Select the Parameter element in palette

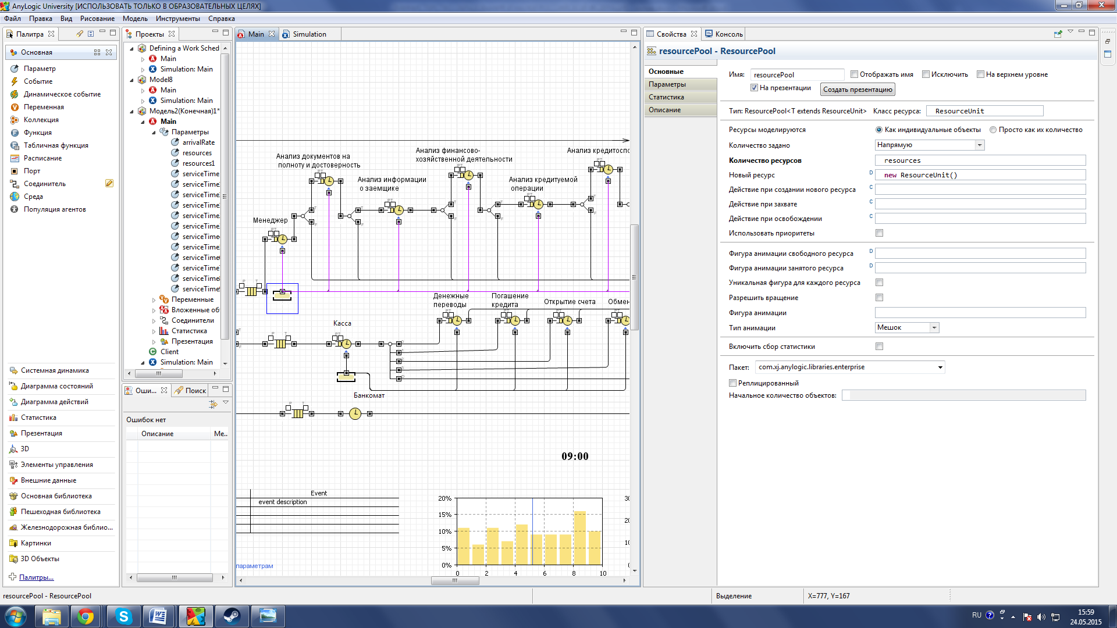[x=39, y=69]
